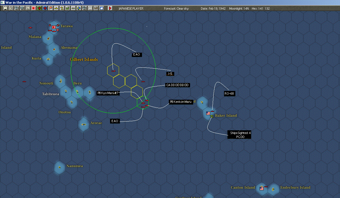Click the upper EAO label
The image size is (340, 198).
pos(137,55)
